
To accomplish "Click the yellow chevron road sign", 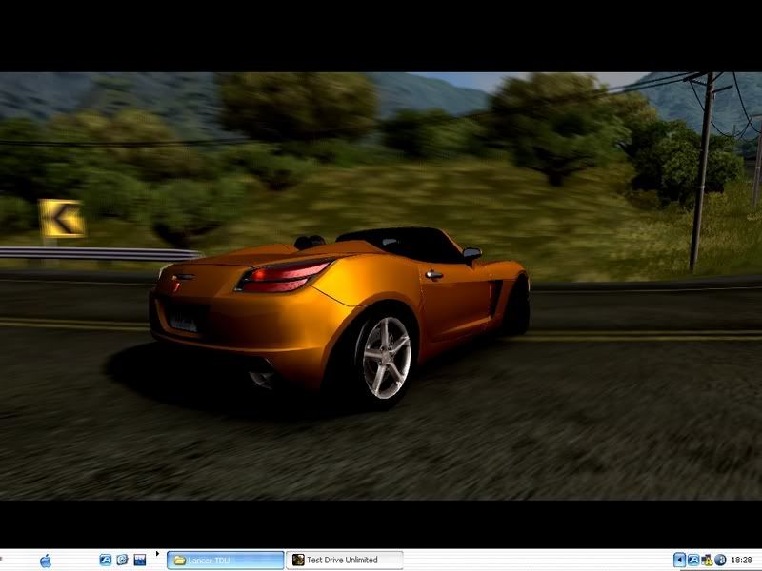I will [62, 219].
